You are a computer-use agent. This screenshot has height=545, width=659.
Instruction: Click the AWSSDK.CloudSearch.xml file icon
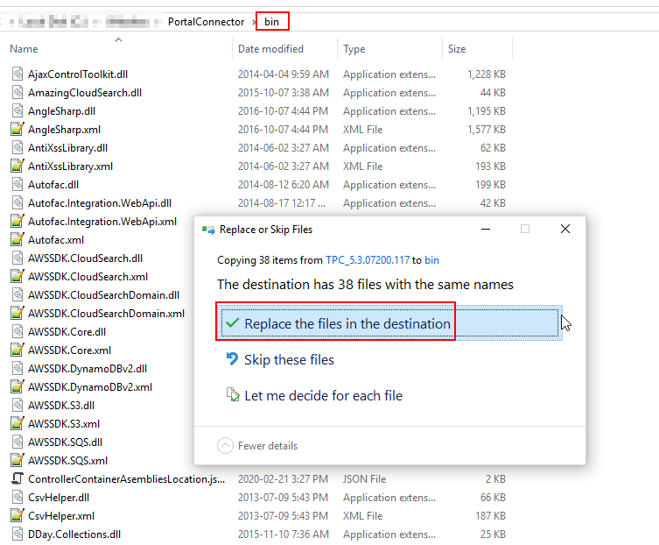tap(18, 277)
